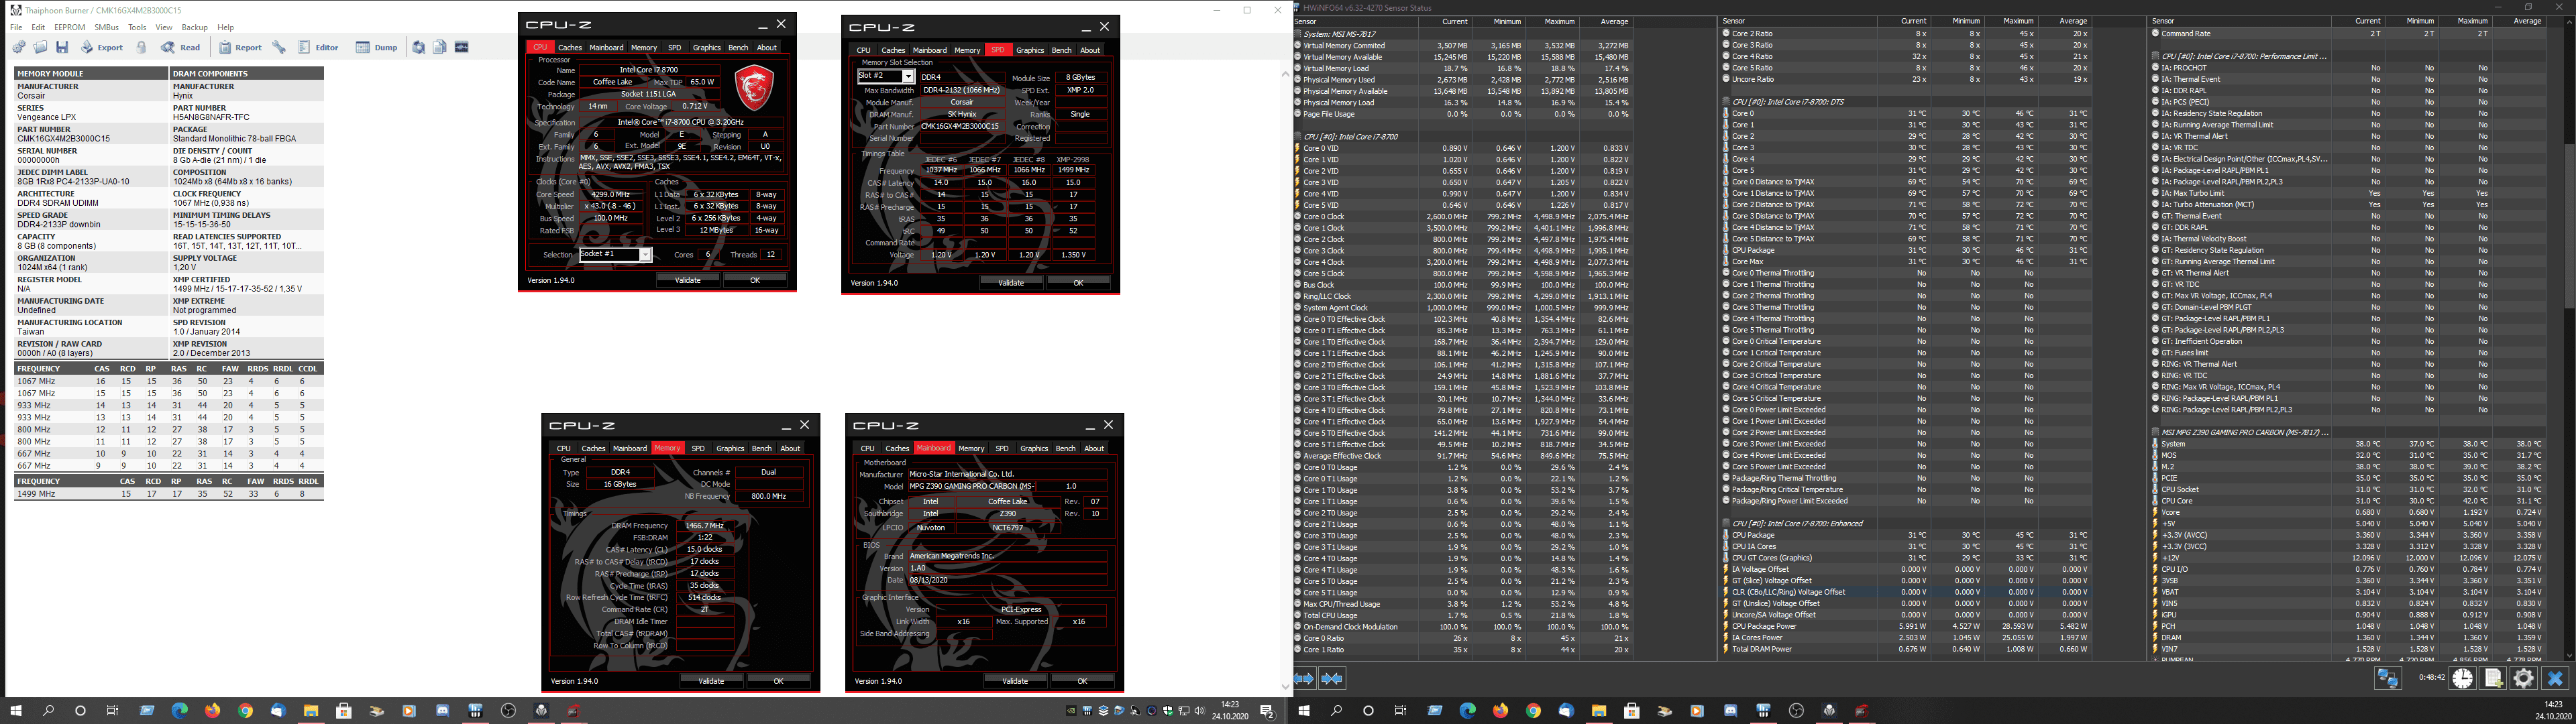Open the Socket #1 selection dropdown in CPU-Z
2576x724 pixels.
point(645,254)
